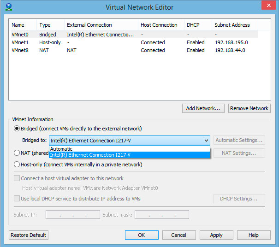
Task: Sort by the Subnet Address column header
Action: (232, 25)
